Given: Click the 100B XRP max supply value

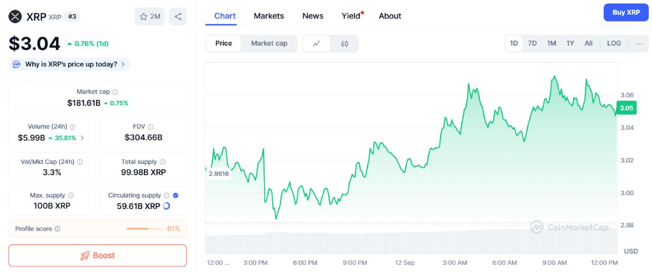Looking at the screenshot, I should tap(52, 206).
